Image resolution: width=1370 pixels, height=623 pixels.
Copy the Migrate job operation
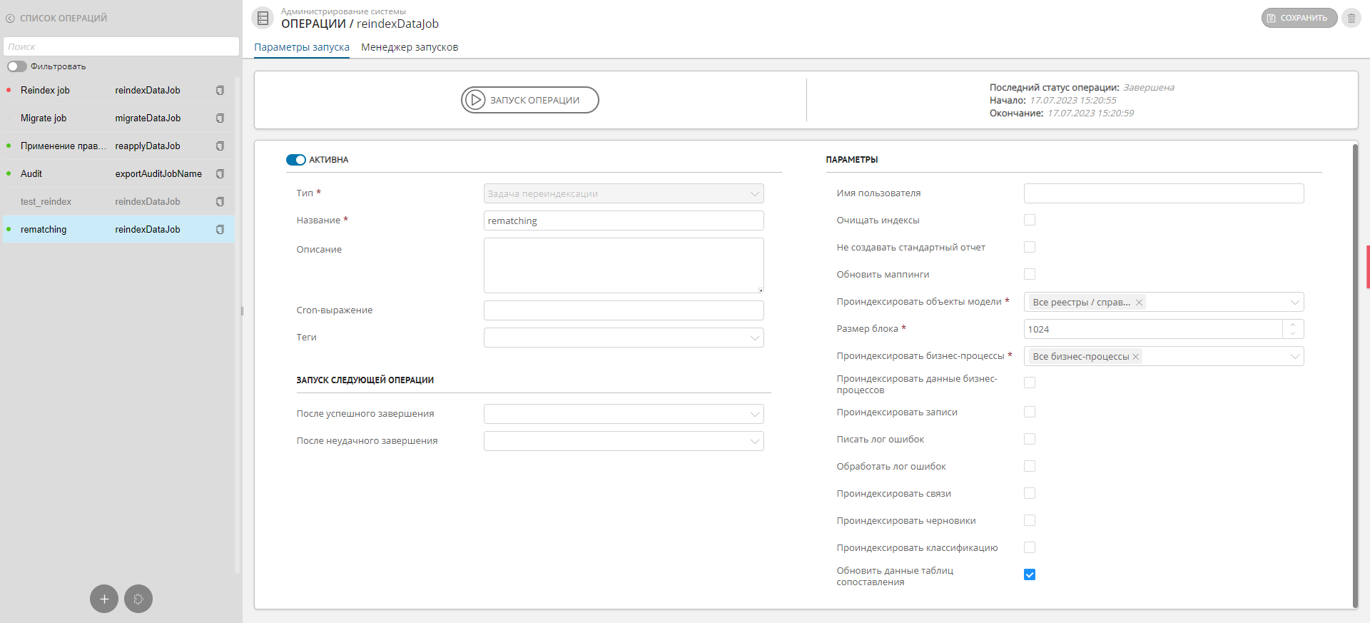point(220,118)
